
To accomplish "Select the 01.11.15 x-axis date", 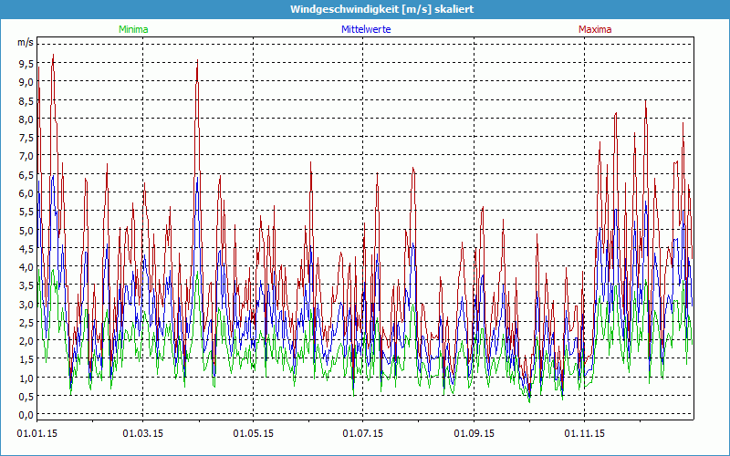I will pyautogui.click(x=584, y=433).
